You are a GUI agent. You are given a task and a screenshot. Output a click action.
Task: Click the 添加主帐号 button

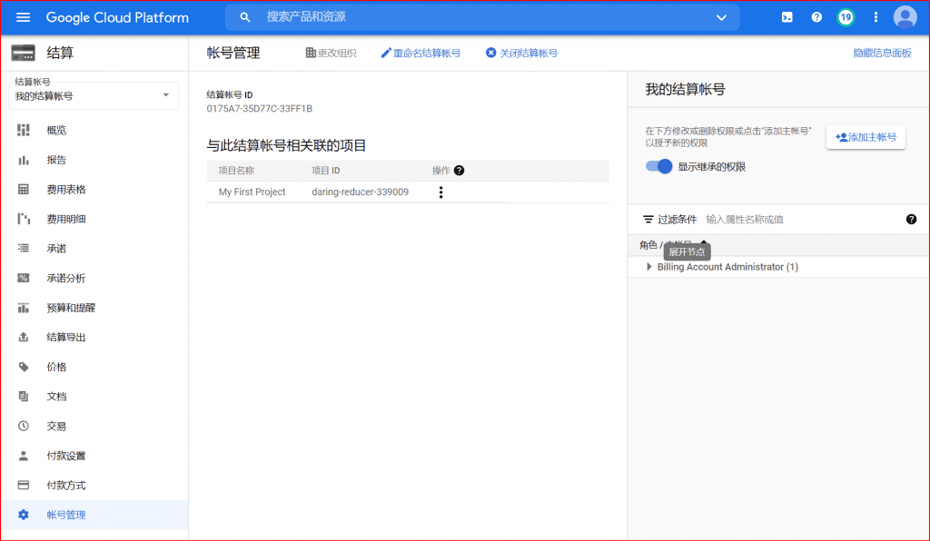(866, 136)
